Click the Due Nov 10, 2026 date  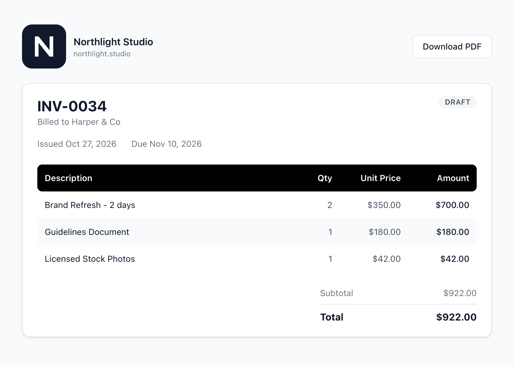click(166, 144)
